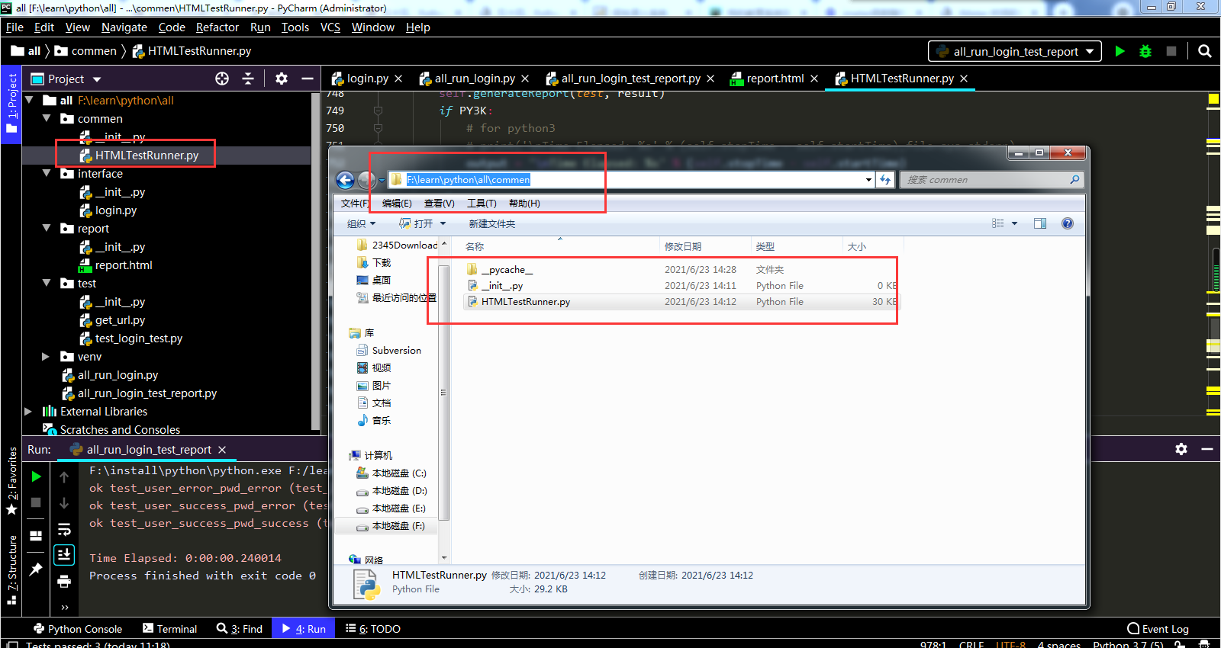Select test_login_test.py in the Project tree

pos(139,338)
